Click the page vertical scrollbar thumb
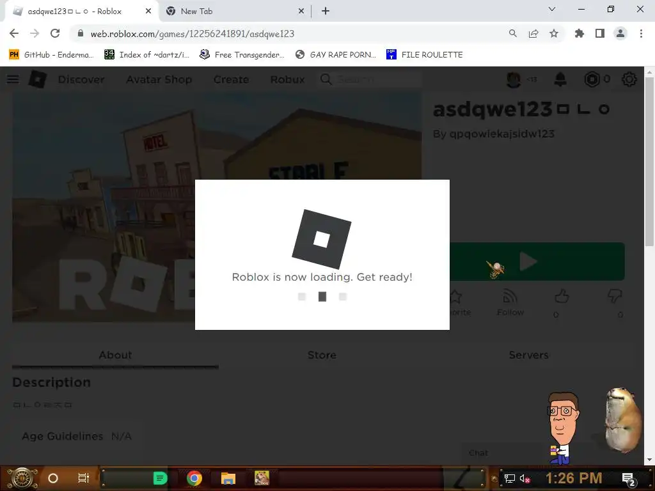The width and height of the screenshot is (655, 491). [649, 160]
